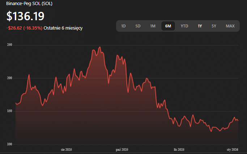Screen dimensions: 247x154
Task: Click the 'Ostatnie 6 miesięcy' label
Action: [63, 28]
